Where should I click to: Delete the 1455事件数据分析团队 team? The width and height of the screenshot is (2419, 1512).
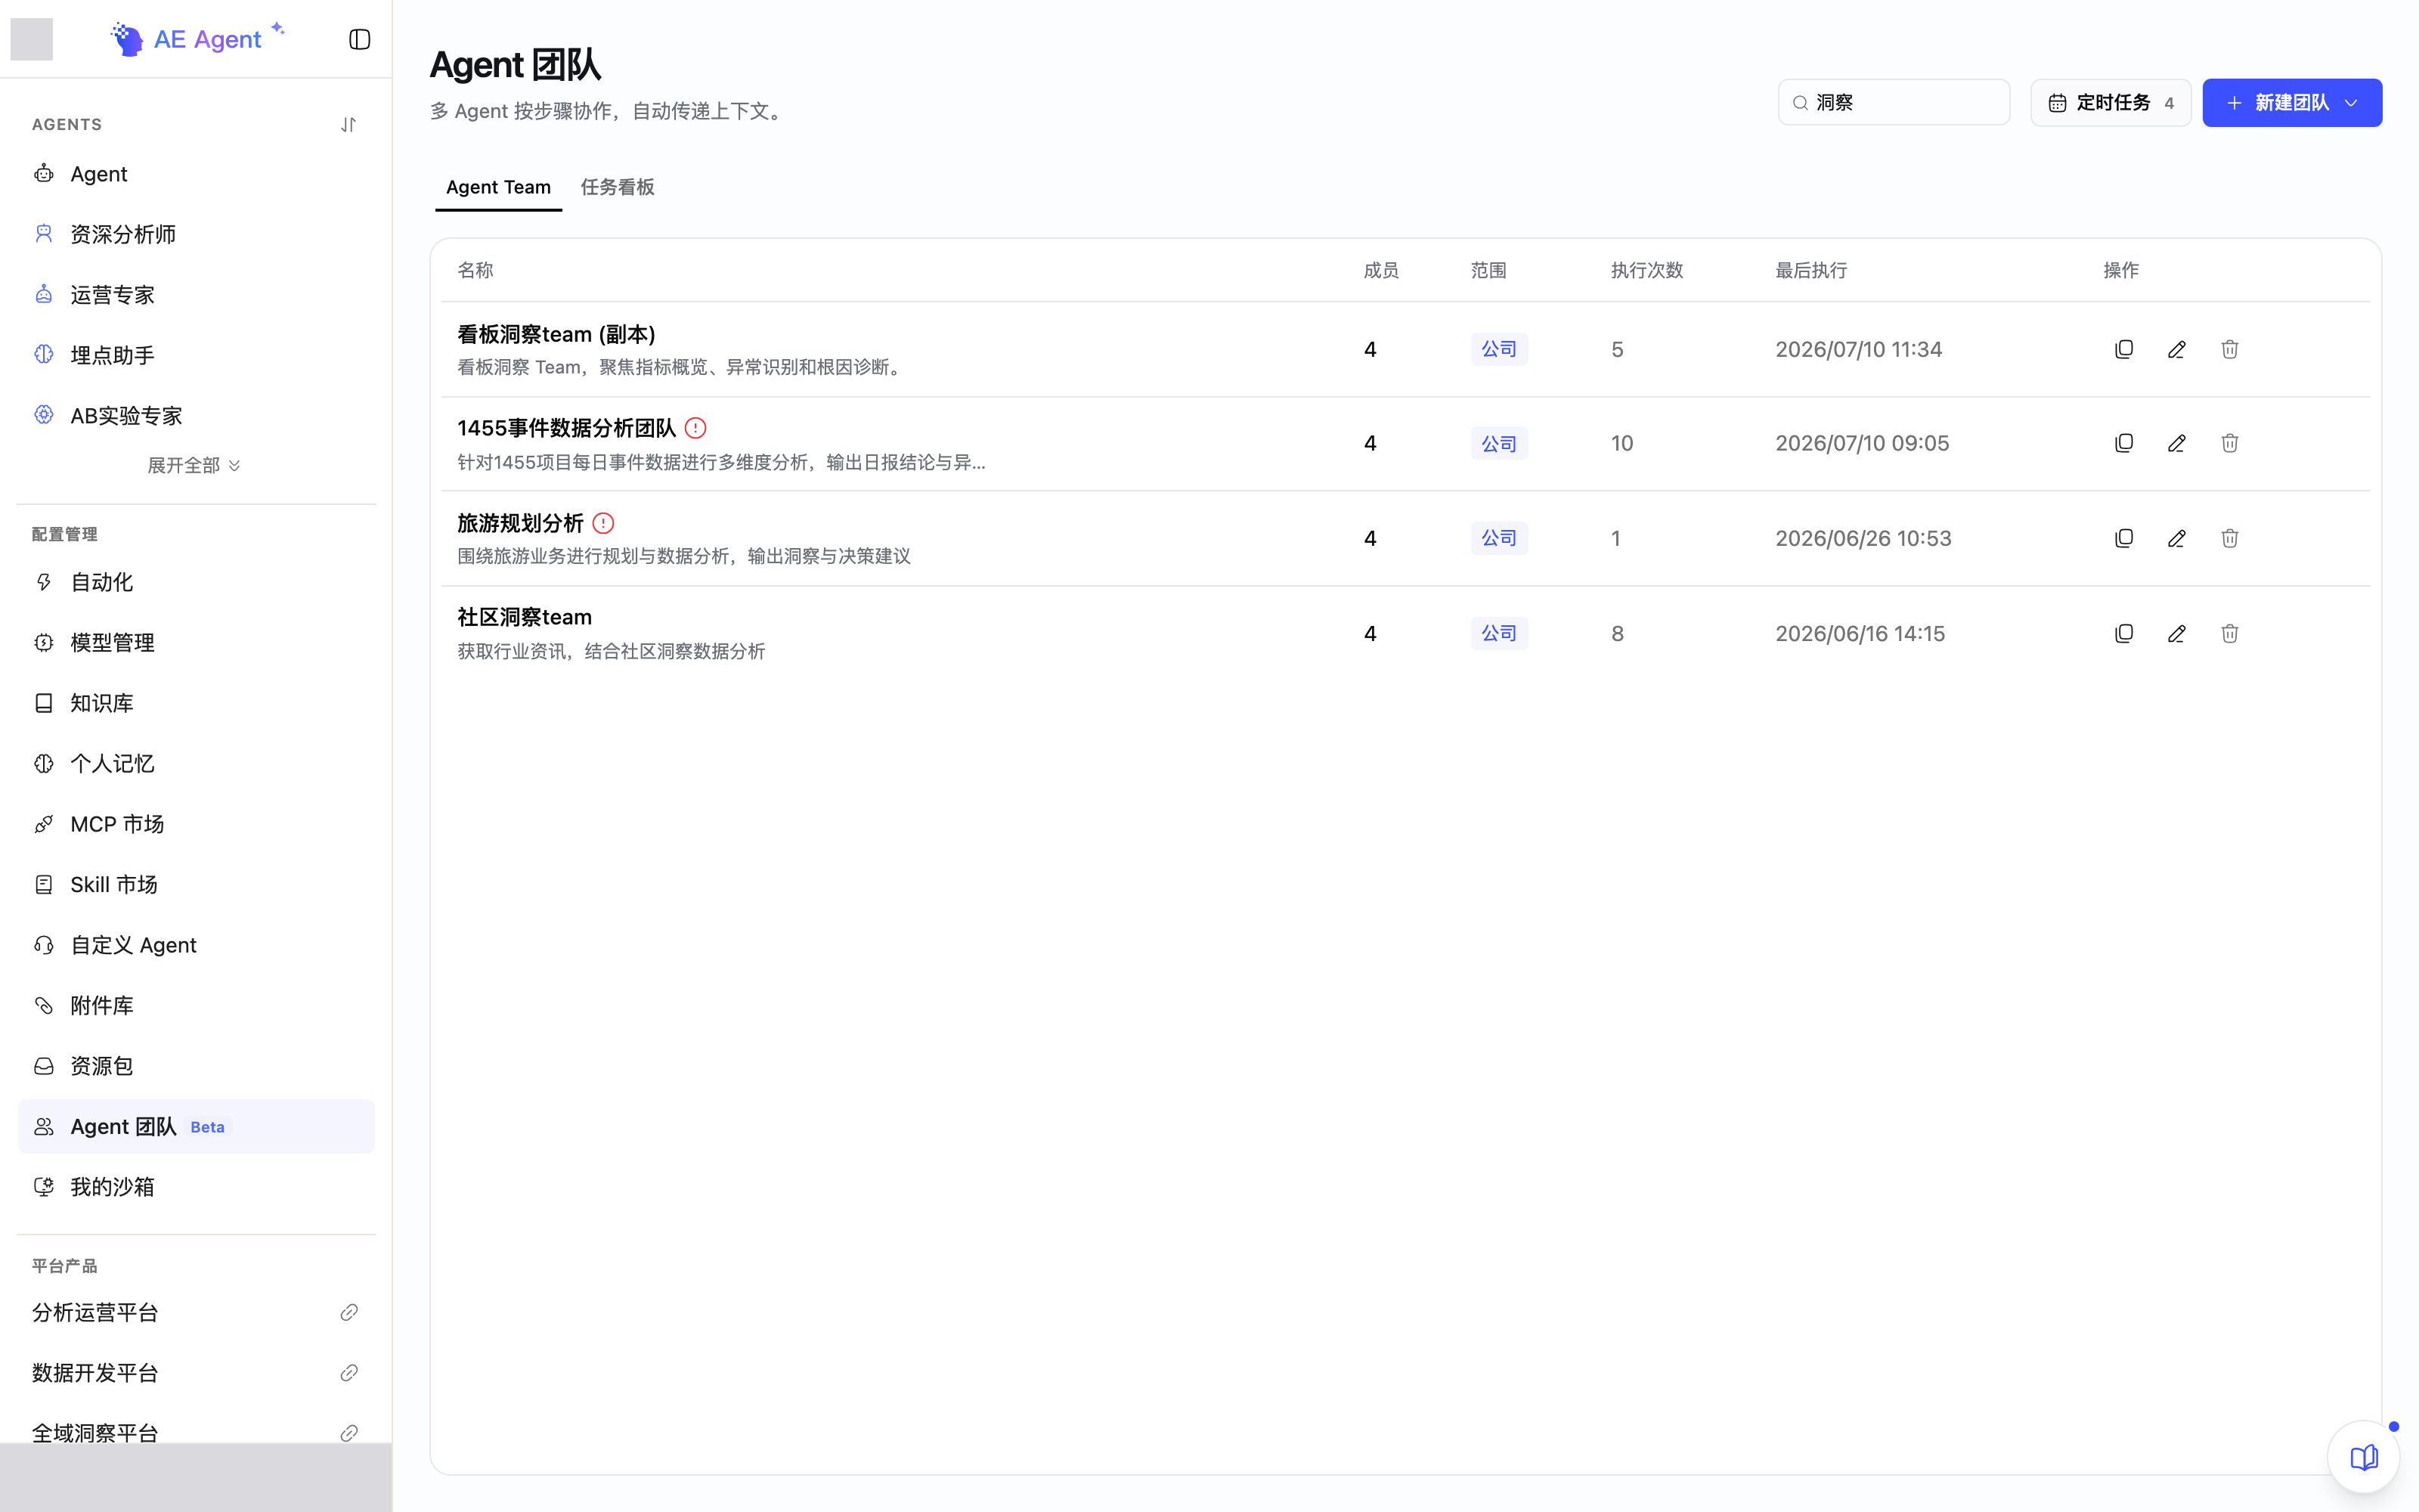tap(2230, 443)
